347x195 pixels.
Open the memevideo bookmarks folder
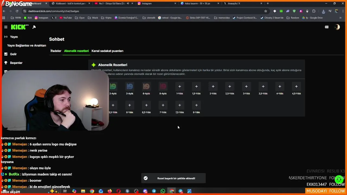coord(222,18)
